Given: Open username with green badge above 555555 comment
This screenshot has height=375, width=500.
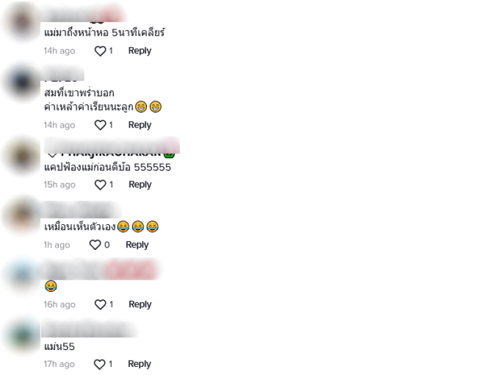Looking at the screenshot, I should [x=112, y=148].
